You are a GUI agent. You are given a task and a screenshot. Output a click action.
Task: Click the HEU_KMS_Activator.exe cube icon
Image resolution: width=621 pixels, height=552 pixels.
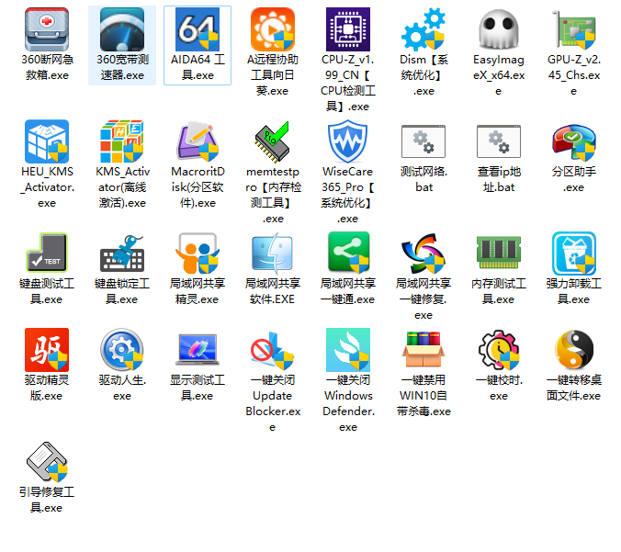click(47, 141)
